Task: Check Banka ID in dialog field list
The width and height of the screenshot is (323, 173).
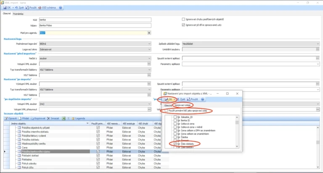Action: (175, 120)
